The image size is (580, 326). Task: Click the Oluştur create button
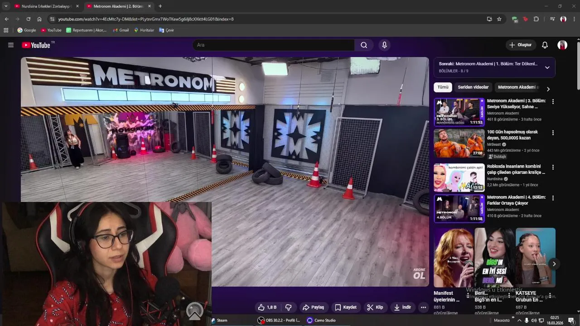click(x=520, y=45)
